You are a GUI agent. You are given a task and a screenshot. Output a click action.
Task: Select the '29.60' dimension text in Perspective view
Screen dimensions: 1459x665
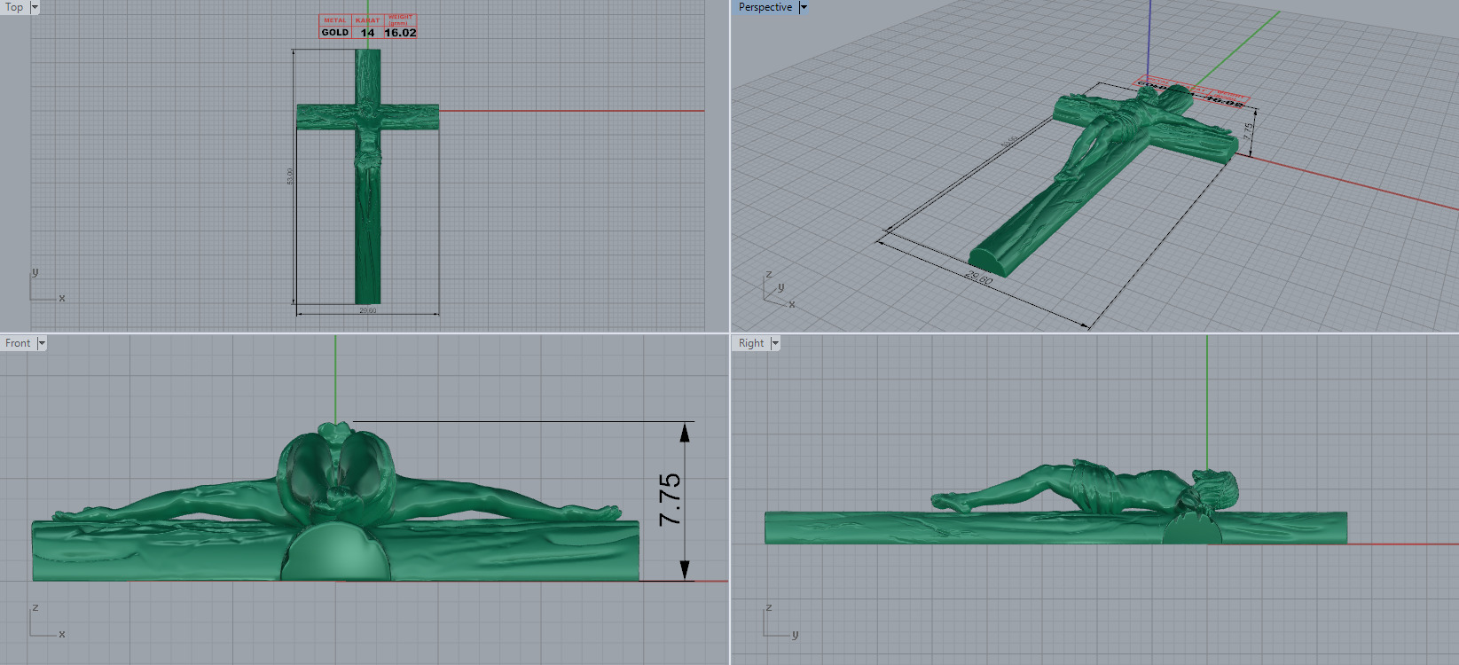pyautogui.click(x=979, y=278)
